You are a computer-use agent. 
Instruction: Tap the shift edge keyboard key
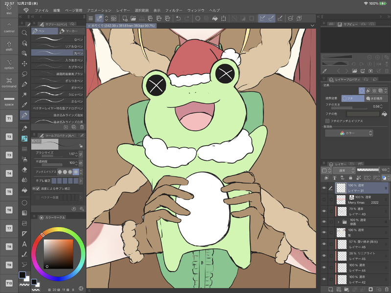(x=9, y=46)
